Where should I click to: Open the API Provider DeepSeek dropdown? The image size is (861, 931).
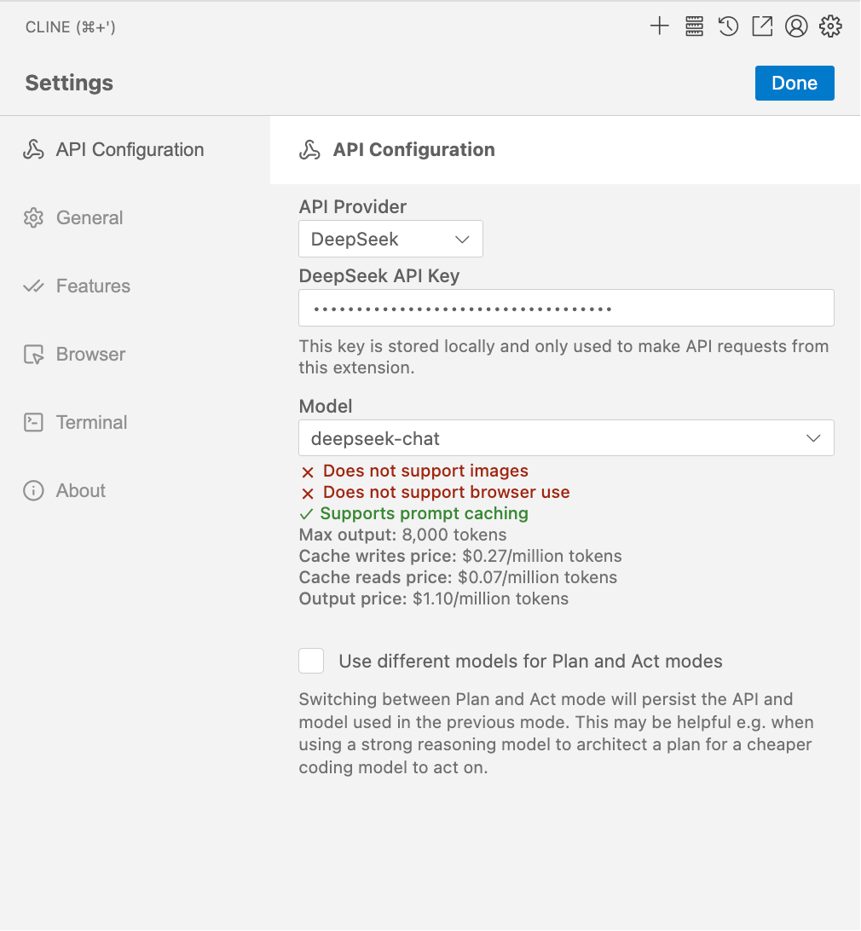pos(390,239)
